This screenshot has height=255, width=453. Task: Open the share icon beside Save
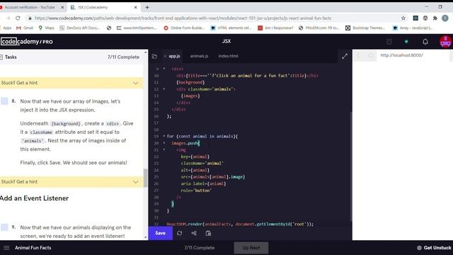[194, 233]
